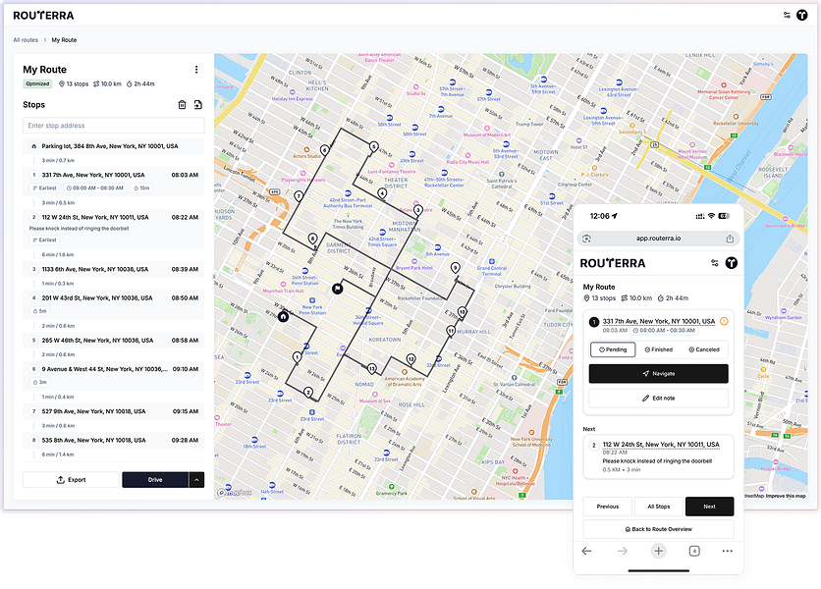This screenshot has width=821, height=589.
Task: Tap Back to Route Overview
Action: tap(659, 529)
